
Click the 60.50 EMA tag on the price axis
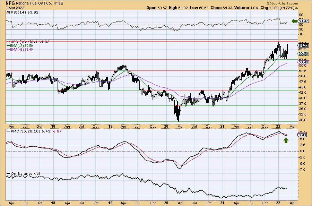(x=304, y=53)
